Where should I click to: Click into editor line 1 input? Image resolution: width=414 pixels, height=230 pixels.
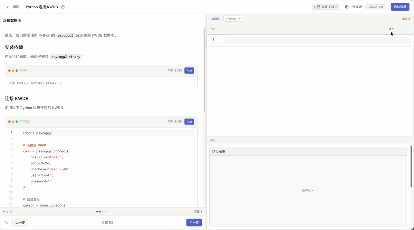317,40
